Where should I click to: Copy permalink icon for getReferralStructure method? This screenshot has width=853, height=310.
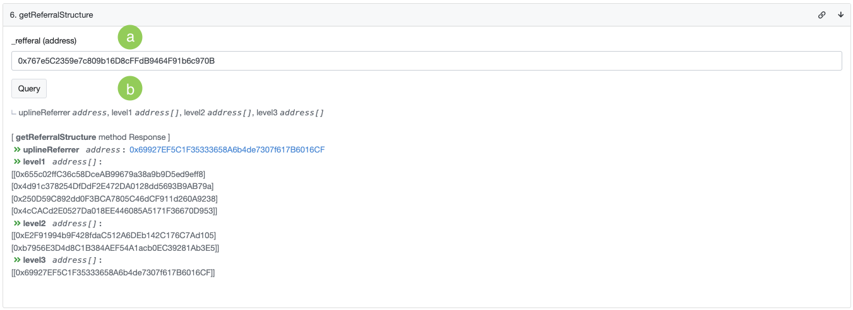coord(821,14)
